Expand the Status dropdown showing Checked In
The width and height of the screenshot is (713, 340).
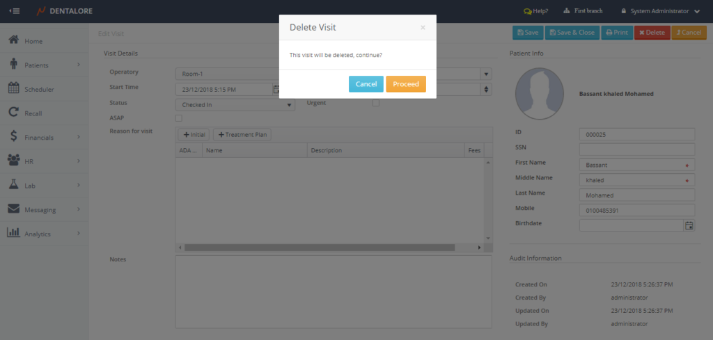click(x=235, y=105)
